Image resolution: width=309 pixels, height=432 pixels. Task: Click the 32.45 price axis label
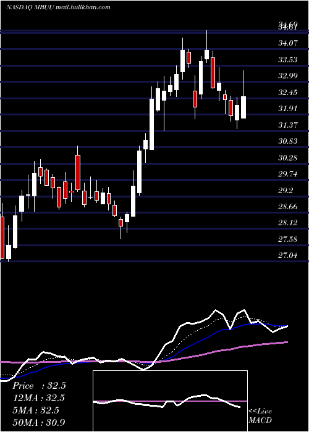(x=288, y=93)
